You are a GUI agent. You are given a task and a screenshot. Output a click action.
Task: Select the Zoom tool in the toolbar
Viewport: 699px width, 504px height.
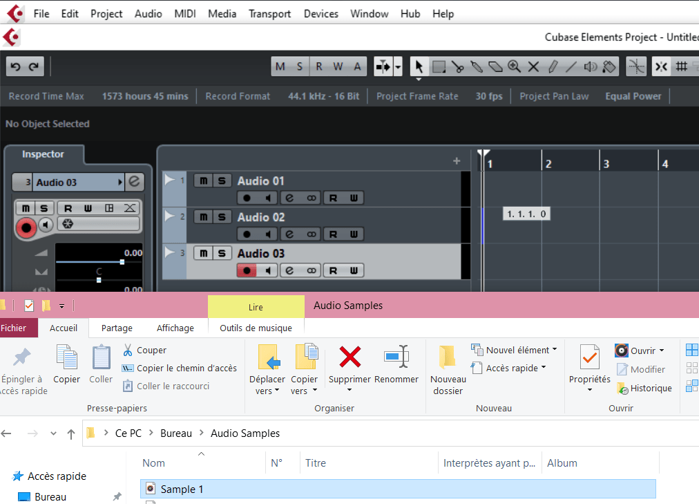pos(515,66)
